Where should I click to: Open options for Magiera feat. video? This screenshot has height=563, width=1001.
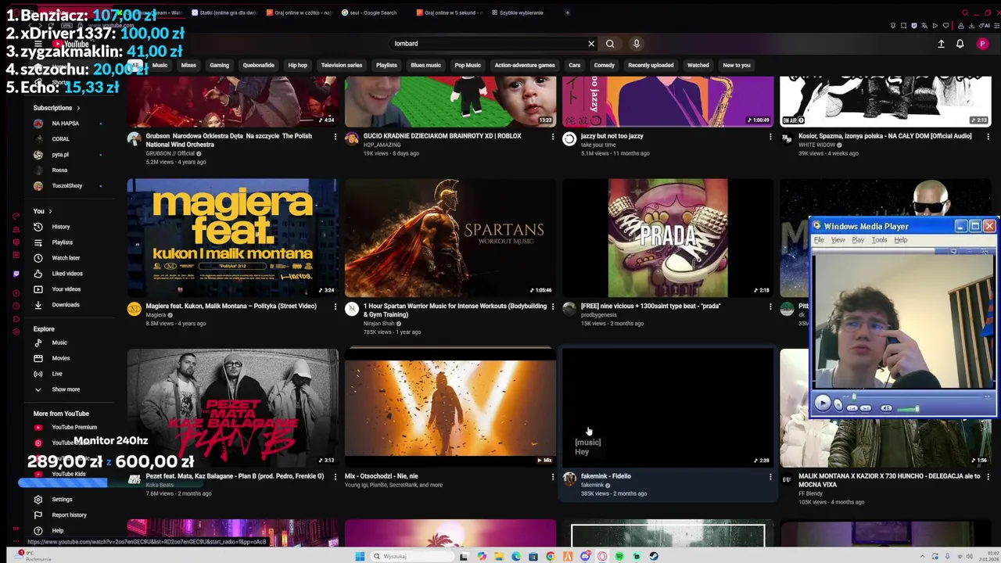(x=335, y=307)
